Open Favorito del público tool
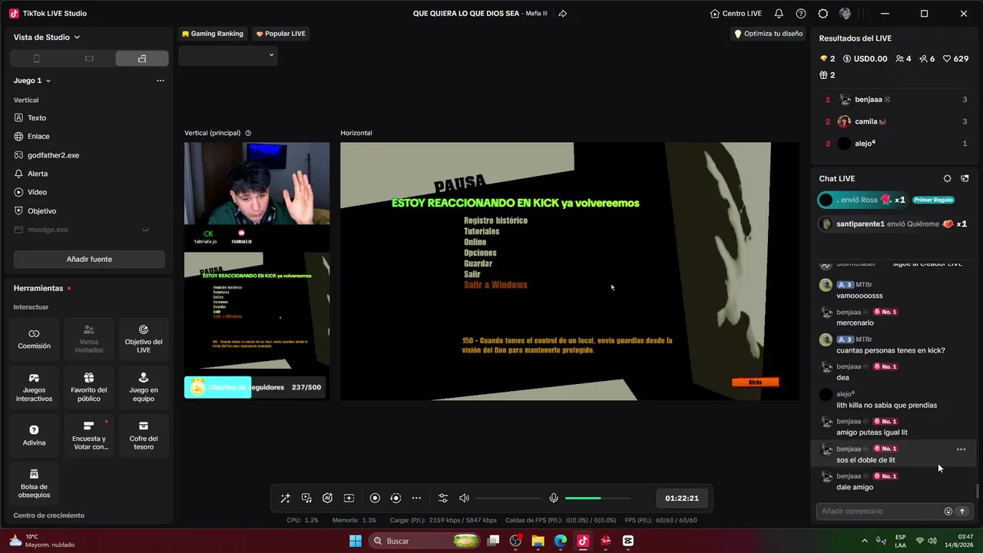Screen dimensions: 983x553 (88, 387)
